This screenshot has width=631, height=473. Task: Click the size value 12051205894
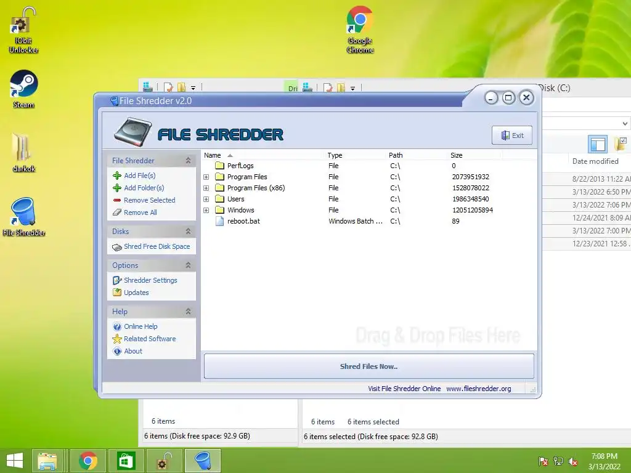tap(473, 210)
